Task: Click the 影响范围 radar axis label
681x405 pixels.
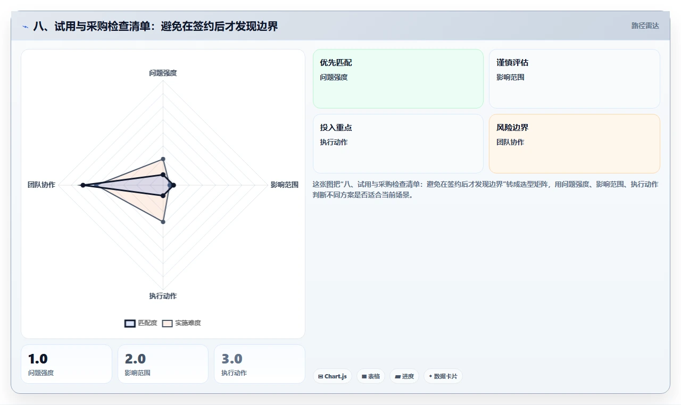Action: [285, 185]
